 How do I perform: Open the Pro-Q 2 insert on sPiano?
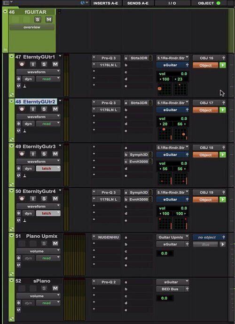coord(109,282)
